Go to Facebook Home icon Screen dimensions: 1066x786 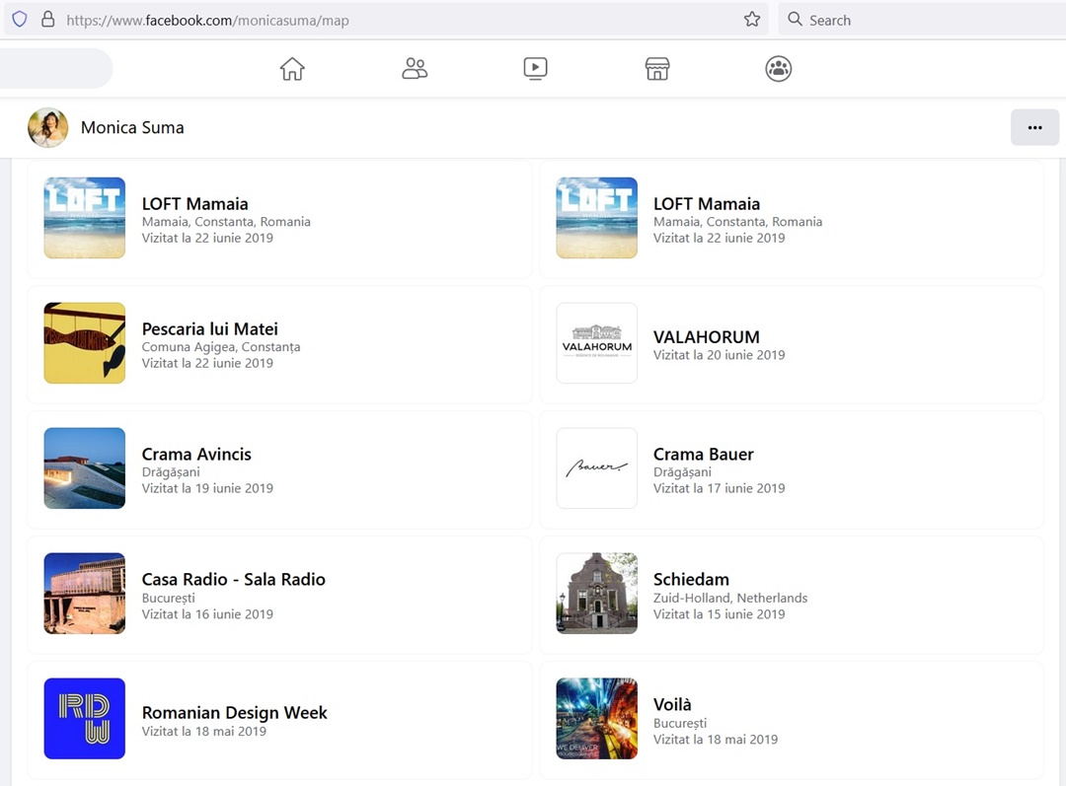point(292,69)
